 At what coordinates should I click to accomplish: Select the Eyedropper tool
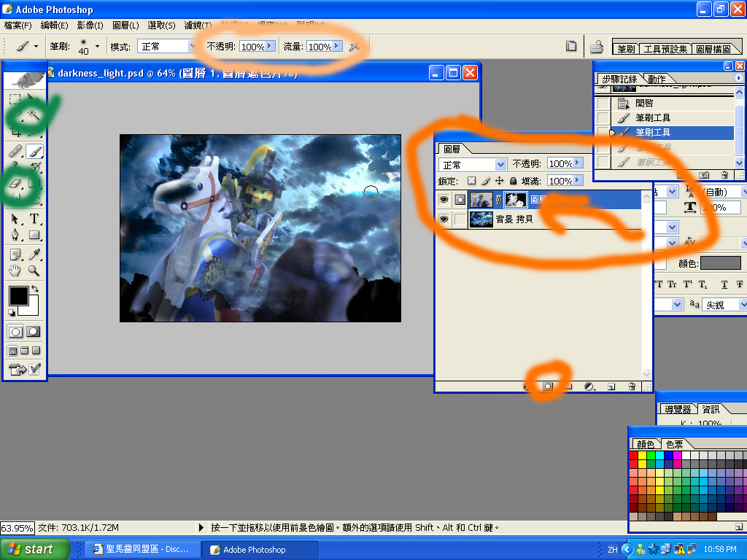(34, 254)
